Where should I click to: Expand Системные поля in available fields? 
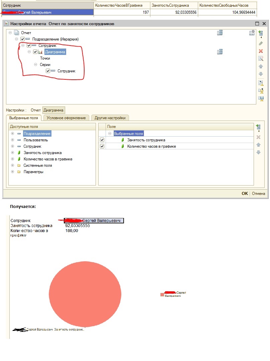(x=13, y=165)
